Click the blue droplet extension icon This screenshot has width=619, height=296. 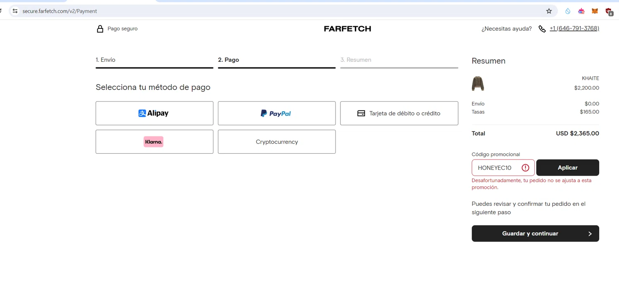coord(568,11)
